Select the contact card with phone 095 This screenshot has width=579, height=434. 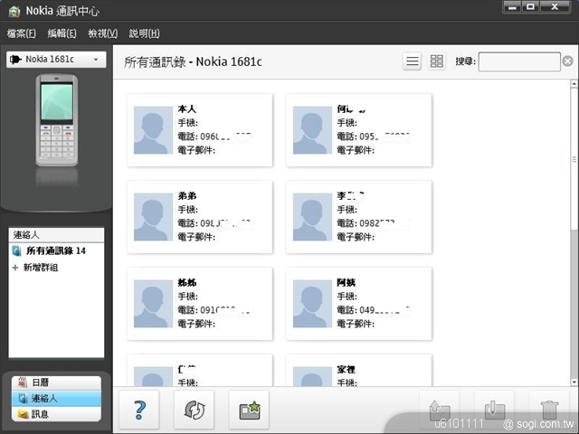pyautogui.click(x=359, y=130)
